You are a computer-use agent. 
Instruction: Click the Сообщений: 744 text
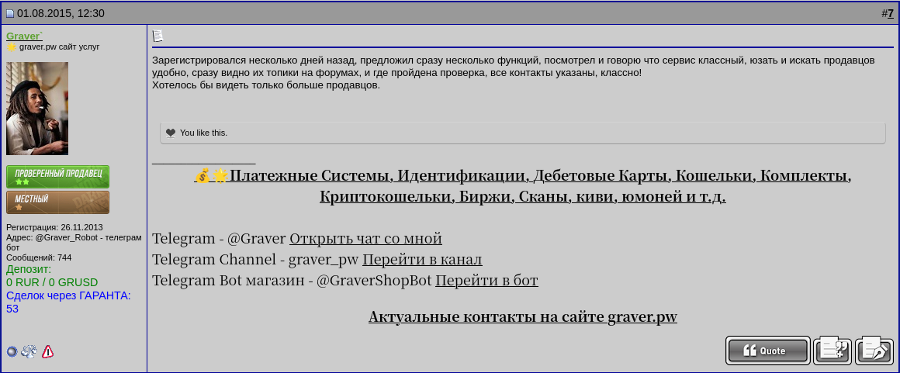(x=39, y=257)
